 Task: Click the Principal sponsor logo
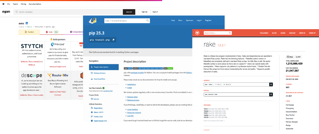coord(58,44)
